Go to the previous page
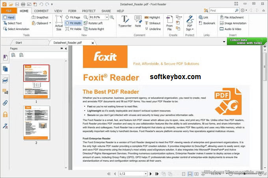This screenshot has height=178, width=268. coord(115,174)
